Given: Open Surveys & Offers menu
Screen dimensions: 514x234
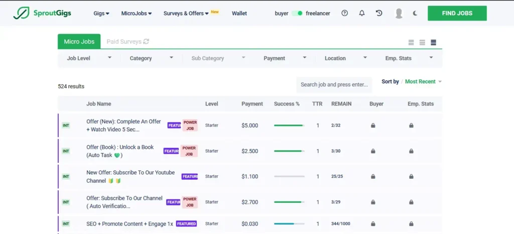Looking at the screenshot, I should click(x=186, y=14).
